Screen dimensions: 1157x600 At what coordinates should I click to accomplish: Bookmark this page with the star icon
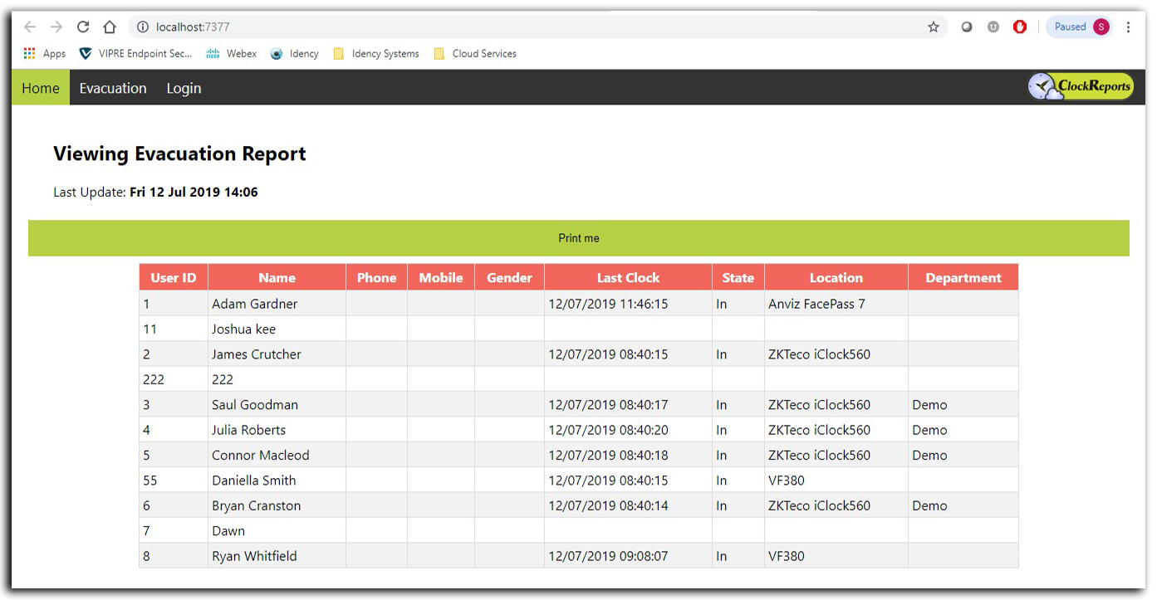[934, 27]
